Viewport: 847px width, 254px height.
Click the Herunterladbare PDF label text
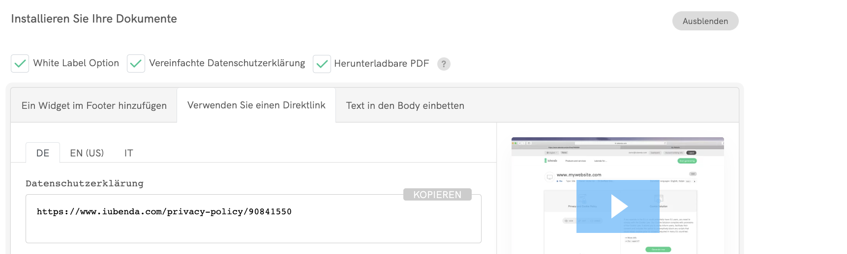pyautogui.click(x=381, y=64)
